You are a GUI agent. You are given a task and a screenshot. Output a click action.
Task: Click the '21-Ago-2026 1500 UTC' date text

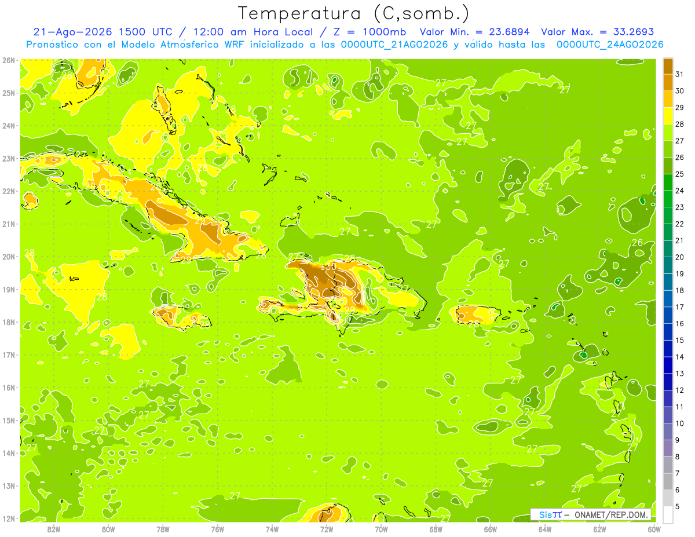[x=103, y=32]
